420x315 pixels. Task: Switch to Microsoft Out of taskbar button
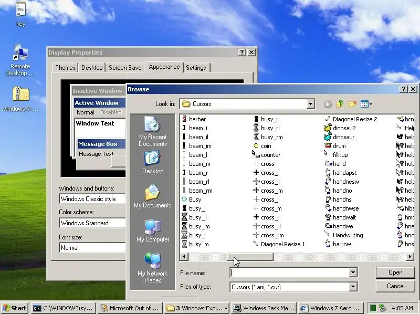131,308
